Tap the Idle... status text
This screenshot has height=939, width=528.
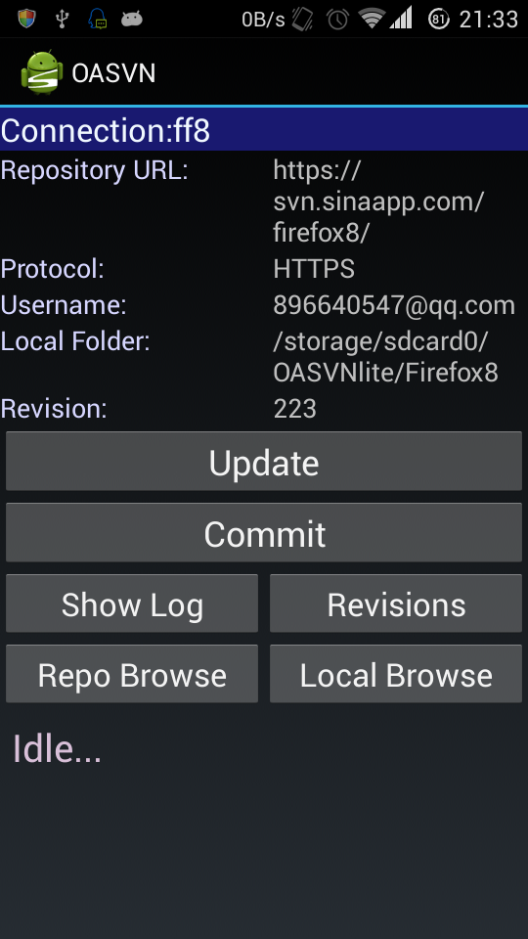(58, 748)
